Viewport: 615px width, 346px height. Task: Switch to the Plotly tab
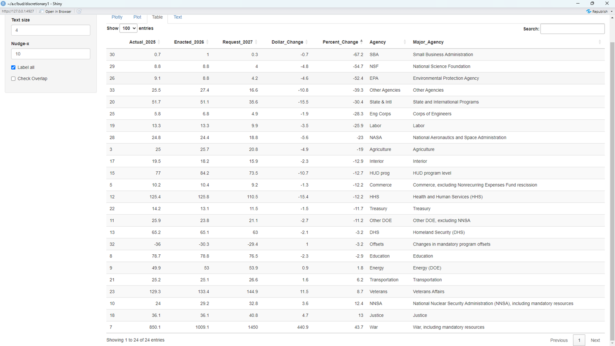coord(117,17)
